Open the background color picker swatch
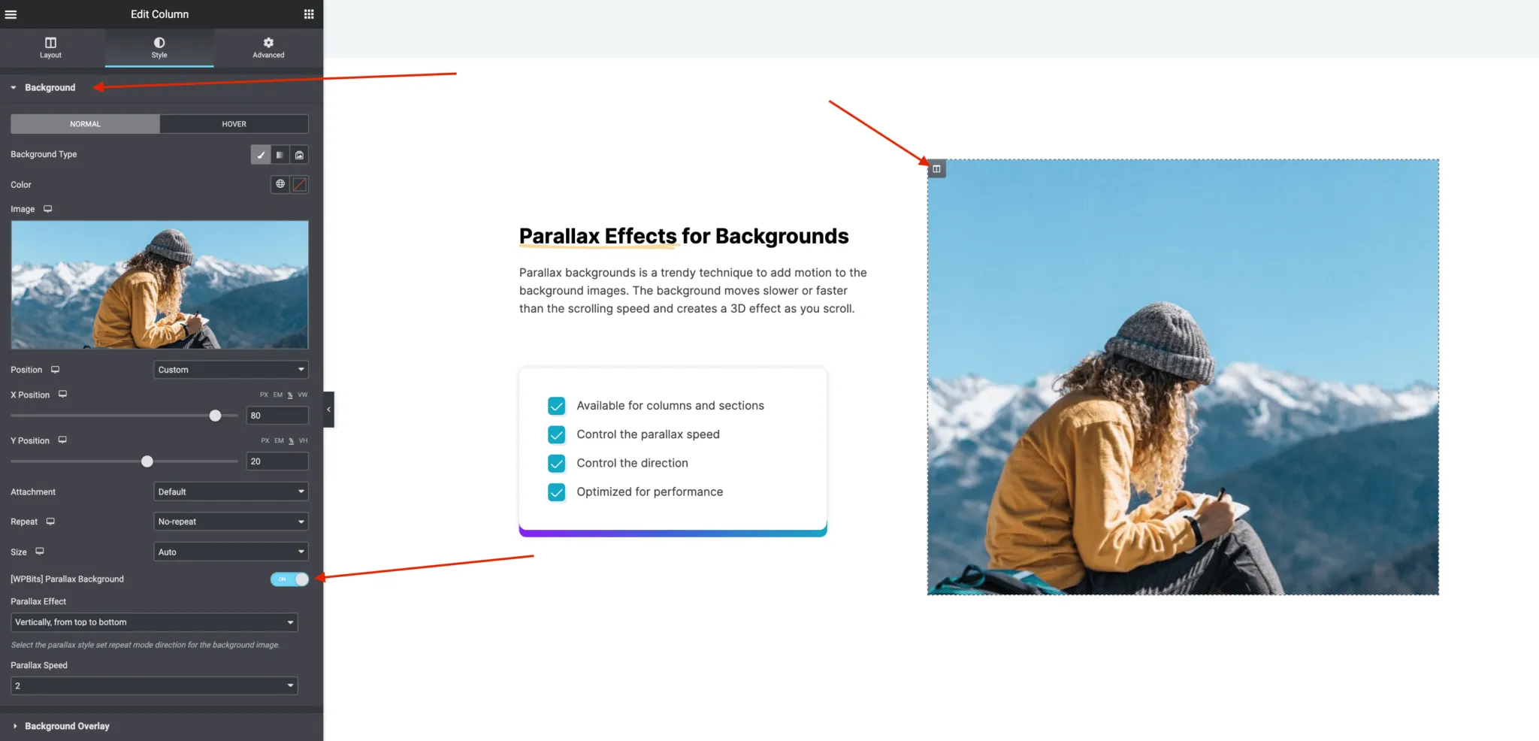 pyautogui.click(x=299, y=184)
